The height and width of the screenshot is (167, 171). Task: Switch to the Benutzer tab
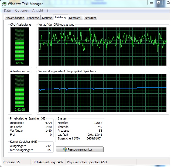pos(90,18)
